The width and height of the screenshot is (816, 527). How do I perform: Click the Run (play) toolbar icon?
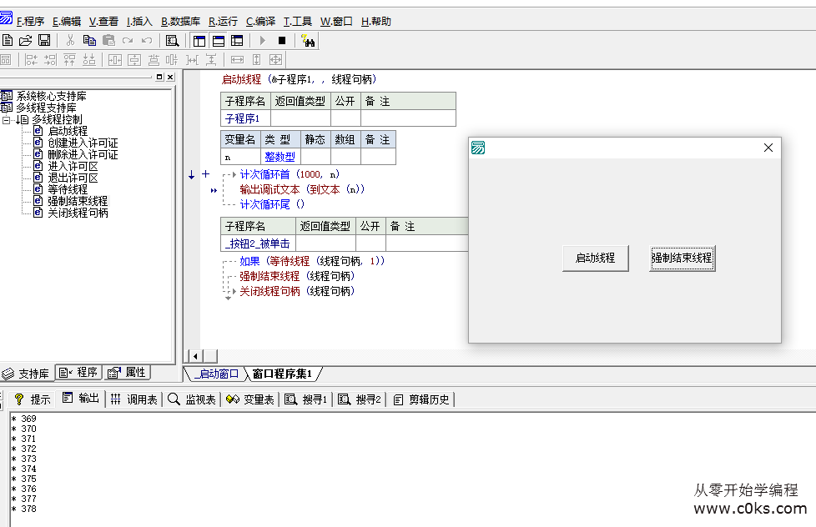point(263,40)
